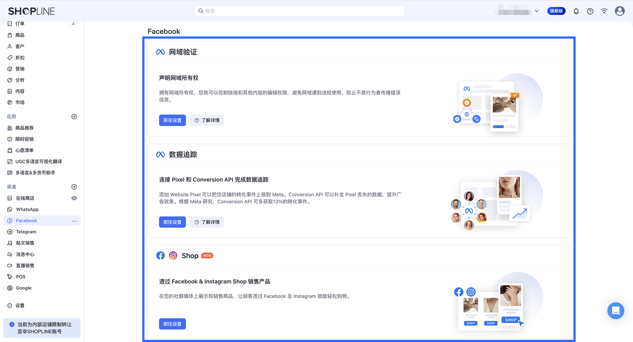
Task: Focus the 搜索 search field
Action: 299,11
